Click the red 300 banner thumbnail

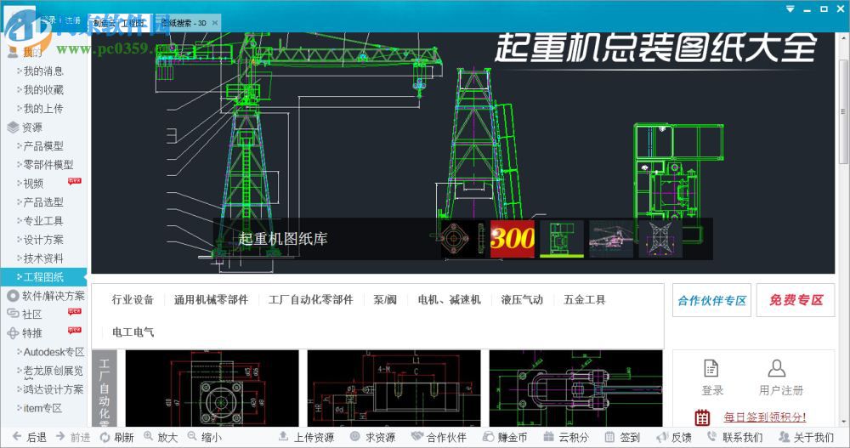[513, 238]
